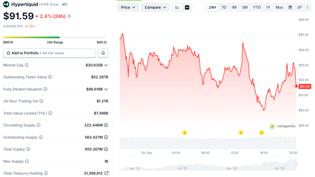The width and height of the screenshot is (315, 177).
Task: Open the Price dropdown
Action: tap(128, 7)
